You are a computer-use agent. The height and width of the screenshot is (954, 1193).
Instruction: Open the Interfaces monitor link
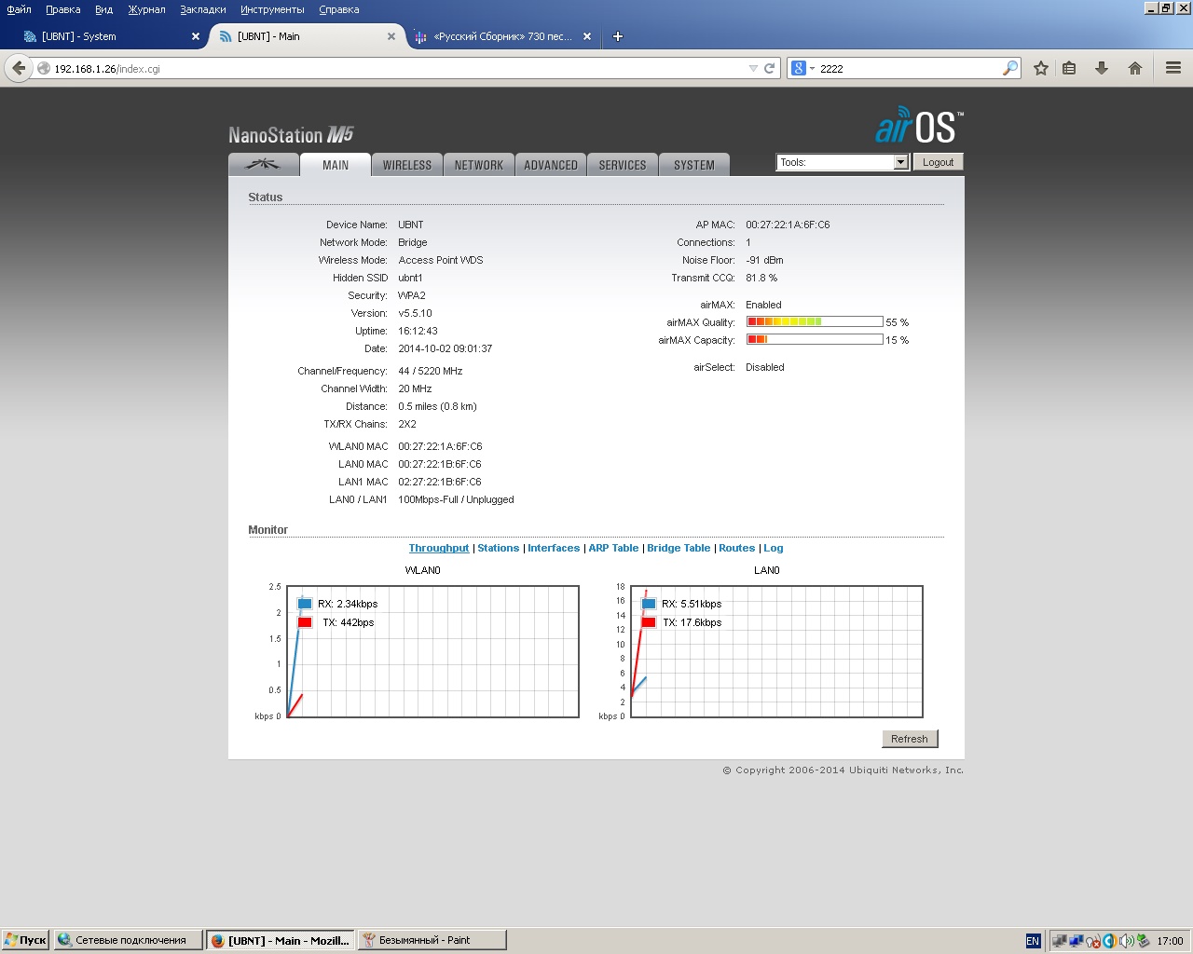554,548
